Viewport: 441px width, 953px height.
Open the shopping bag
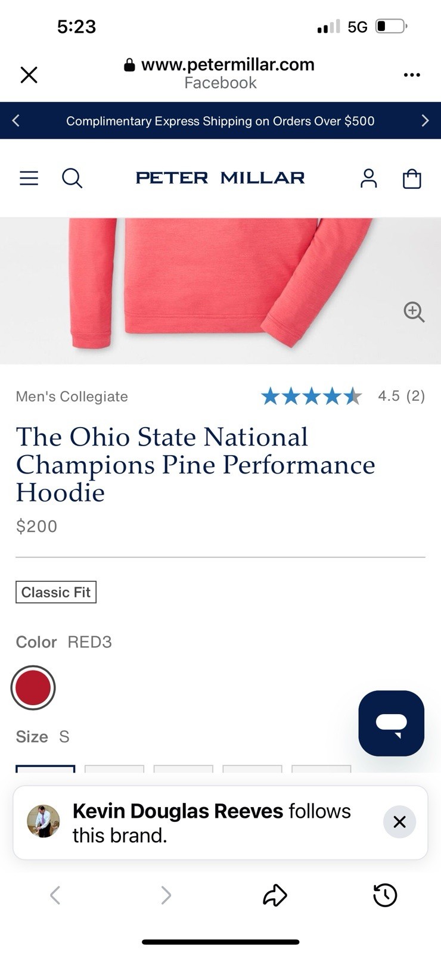point(412,178)
